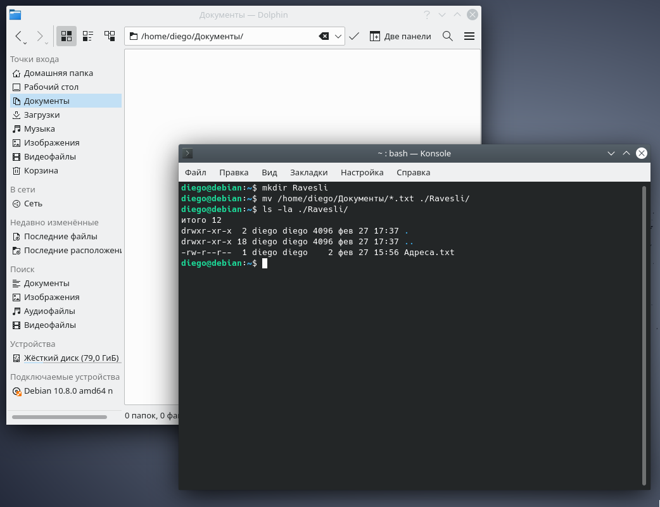Confirm location with the checkmark icon
Image resolution: width=660 pixels, height=507 pixels.
pos(354,36)
